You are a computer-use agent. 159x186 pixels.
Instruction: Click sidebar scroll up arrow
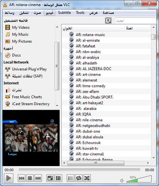pos(57,27)
